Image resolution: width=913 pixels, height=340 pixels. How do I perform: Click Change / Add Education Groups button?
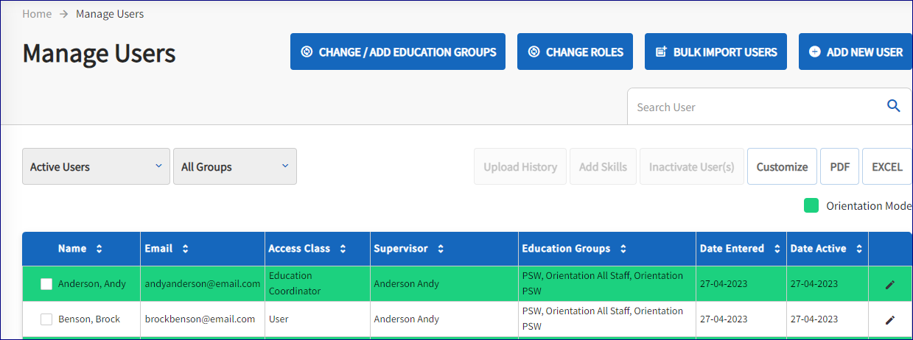398,52
